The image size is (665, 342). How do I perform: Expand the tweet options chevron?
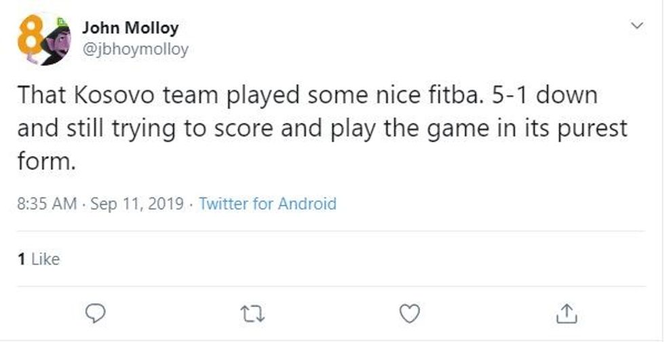click(x=636, y=26)
